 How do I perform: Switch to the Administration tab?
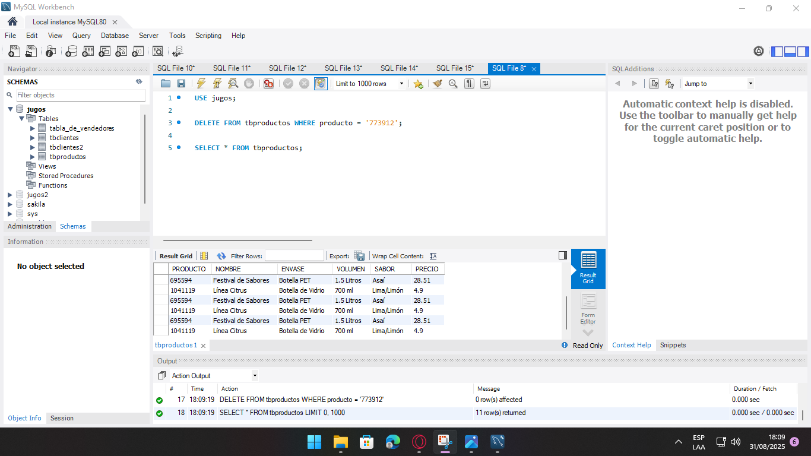pyautogui.click(x=30, y=226)
